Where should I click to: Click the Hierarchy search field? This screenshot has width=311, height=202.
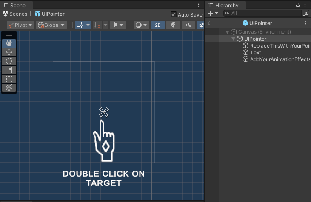click(x=264, y=13)
